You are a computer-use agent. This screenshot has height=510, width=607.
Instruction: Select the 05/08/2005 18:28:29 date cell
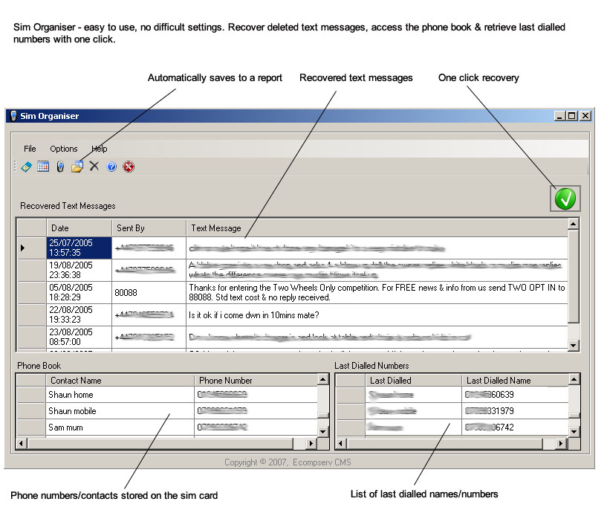pyautogui.click(x=79, y=292)
